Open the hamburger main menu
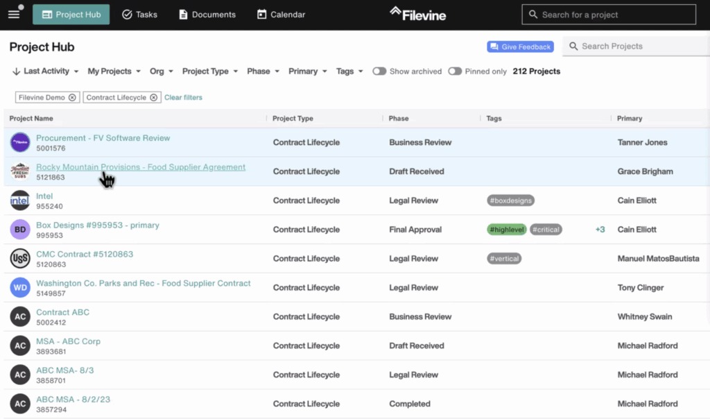The image size is (710, 419). coord(14,15)
